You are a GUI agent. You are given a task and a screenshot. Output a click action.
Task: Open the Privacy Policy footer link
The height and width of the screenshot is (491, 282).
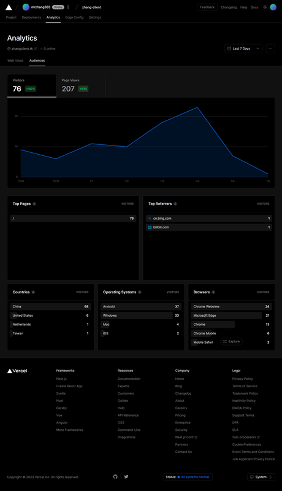coord(243,379)
